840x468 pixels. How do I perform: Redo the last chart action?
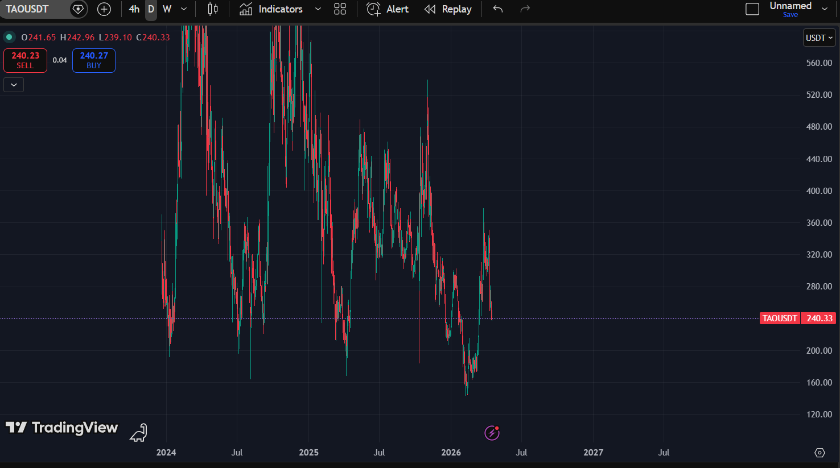525,9
